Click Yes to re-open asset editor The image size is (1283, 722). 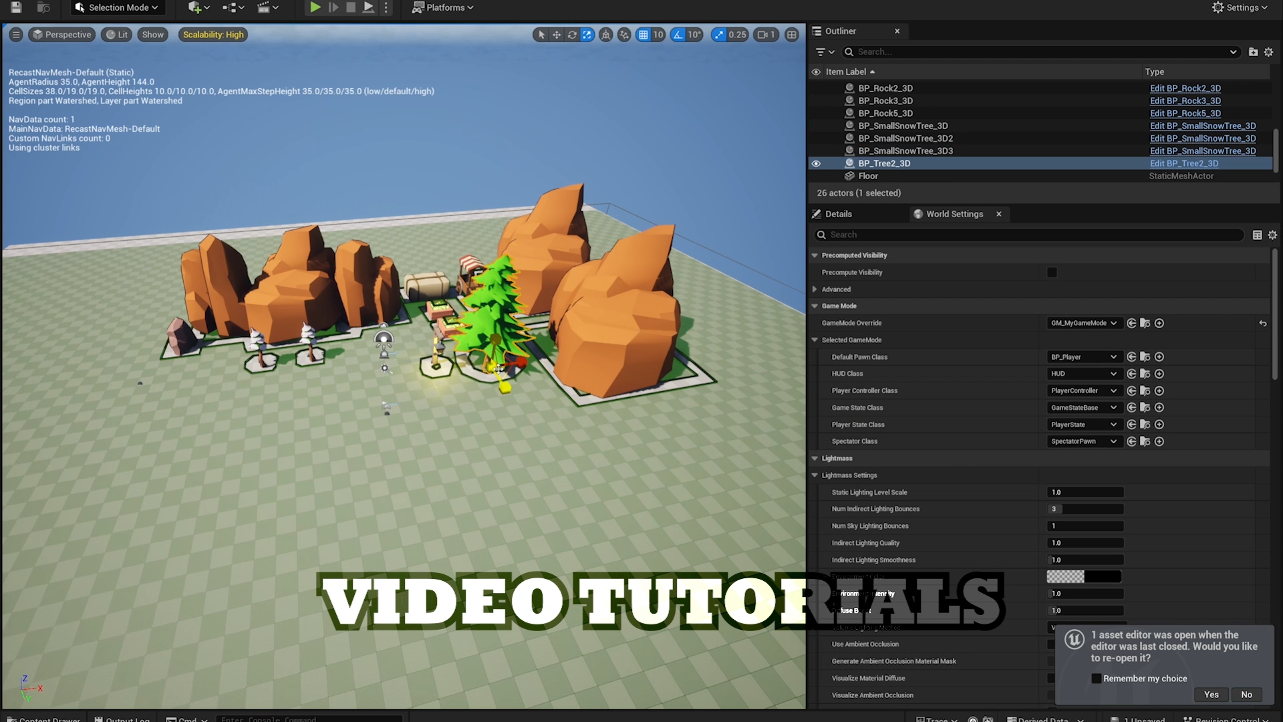click(x=1211, y=695)
